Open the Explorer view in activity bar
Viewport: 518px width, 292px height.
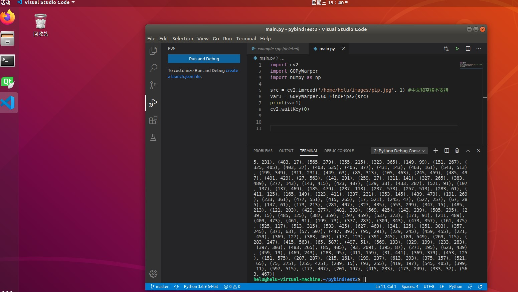click(x=153, y=51)
